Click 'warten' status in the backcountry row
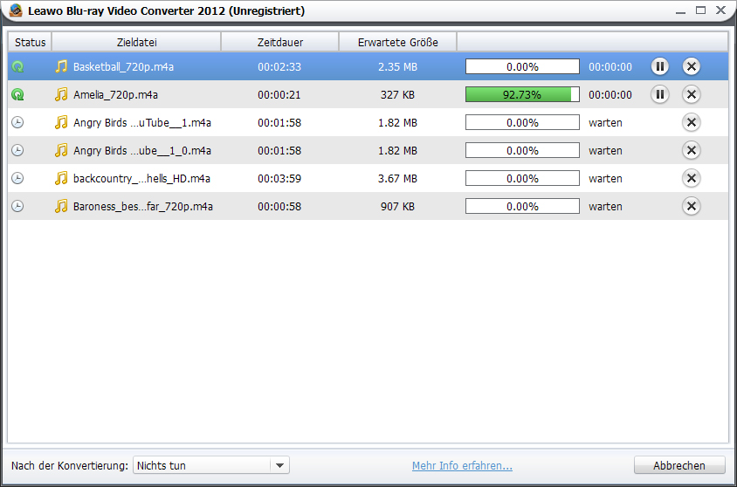737x487 pixels. [x=605, y=178]
